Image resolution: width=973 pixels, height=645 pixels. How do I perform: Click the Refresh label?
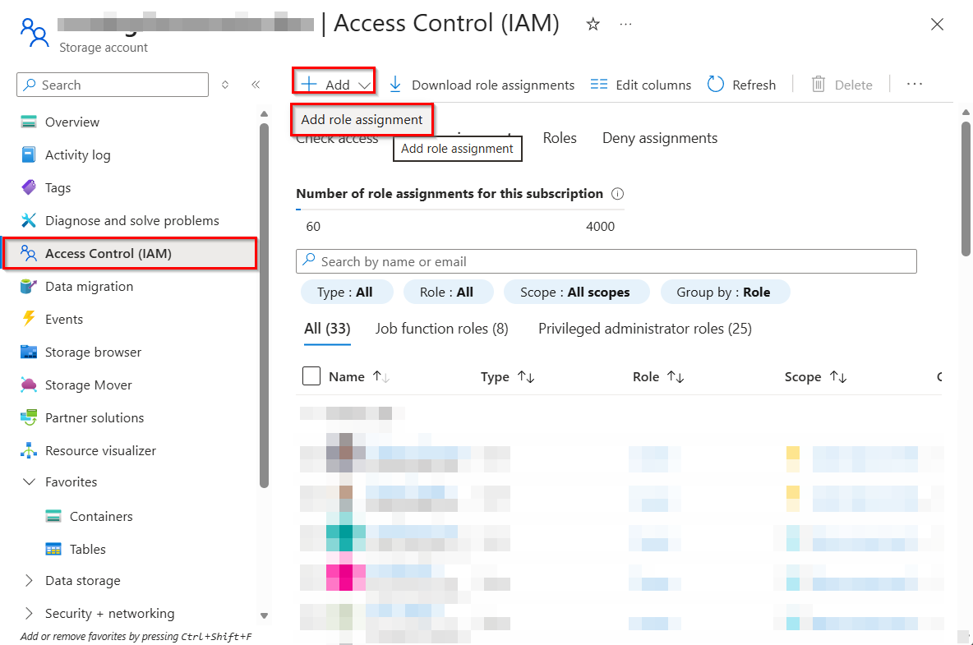pos(754,85)
